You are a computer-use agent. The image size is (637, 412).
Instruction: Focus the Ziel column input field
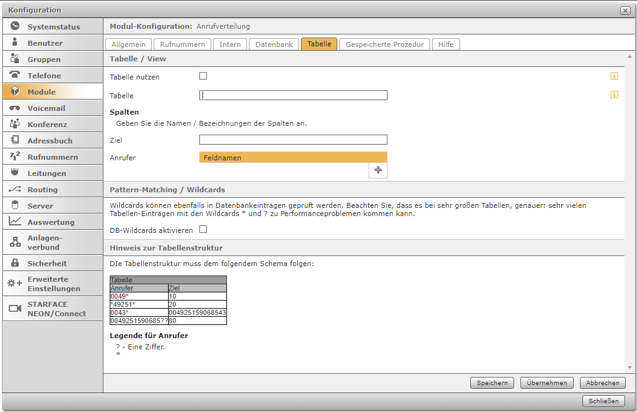(293, 140)
